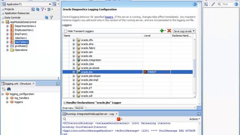Toggle Hide Transient Loggers checkbox
The width and height of the screenshot is (240, 135).
[x=66, y=31]
